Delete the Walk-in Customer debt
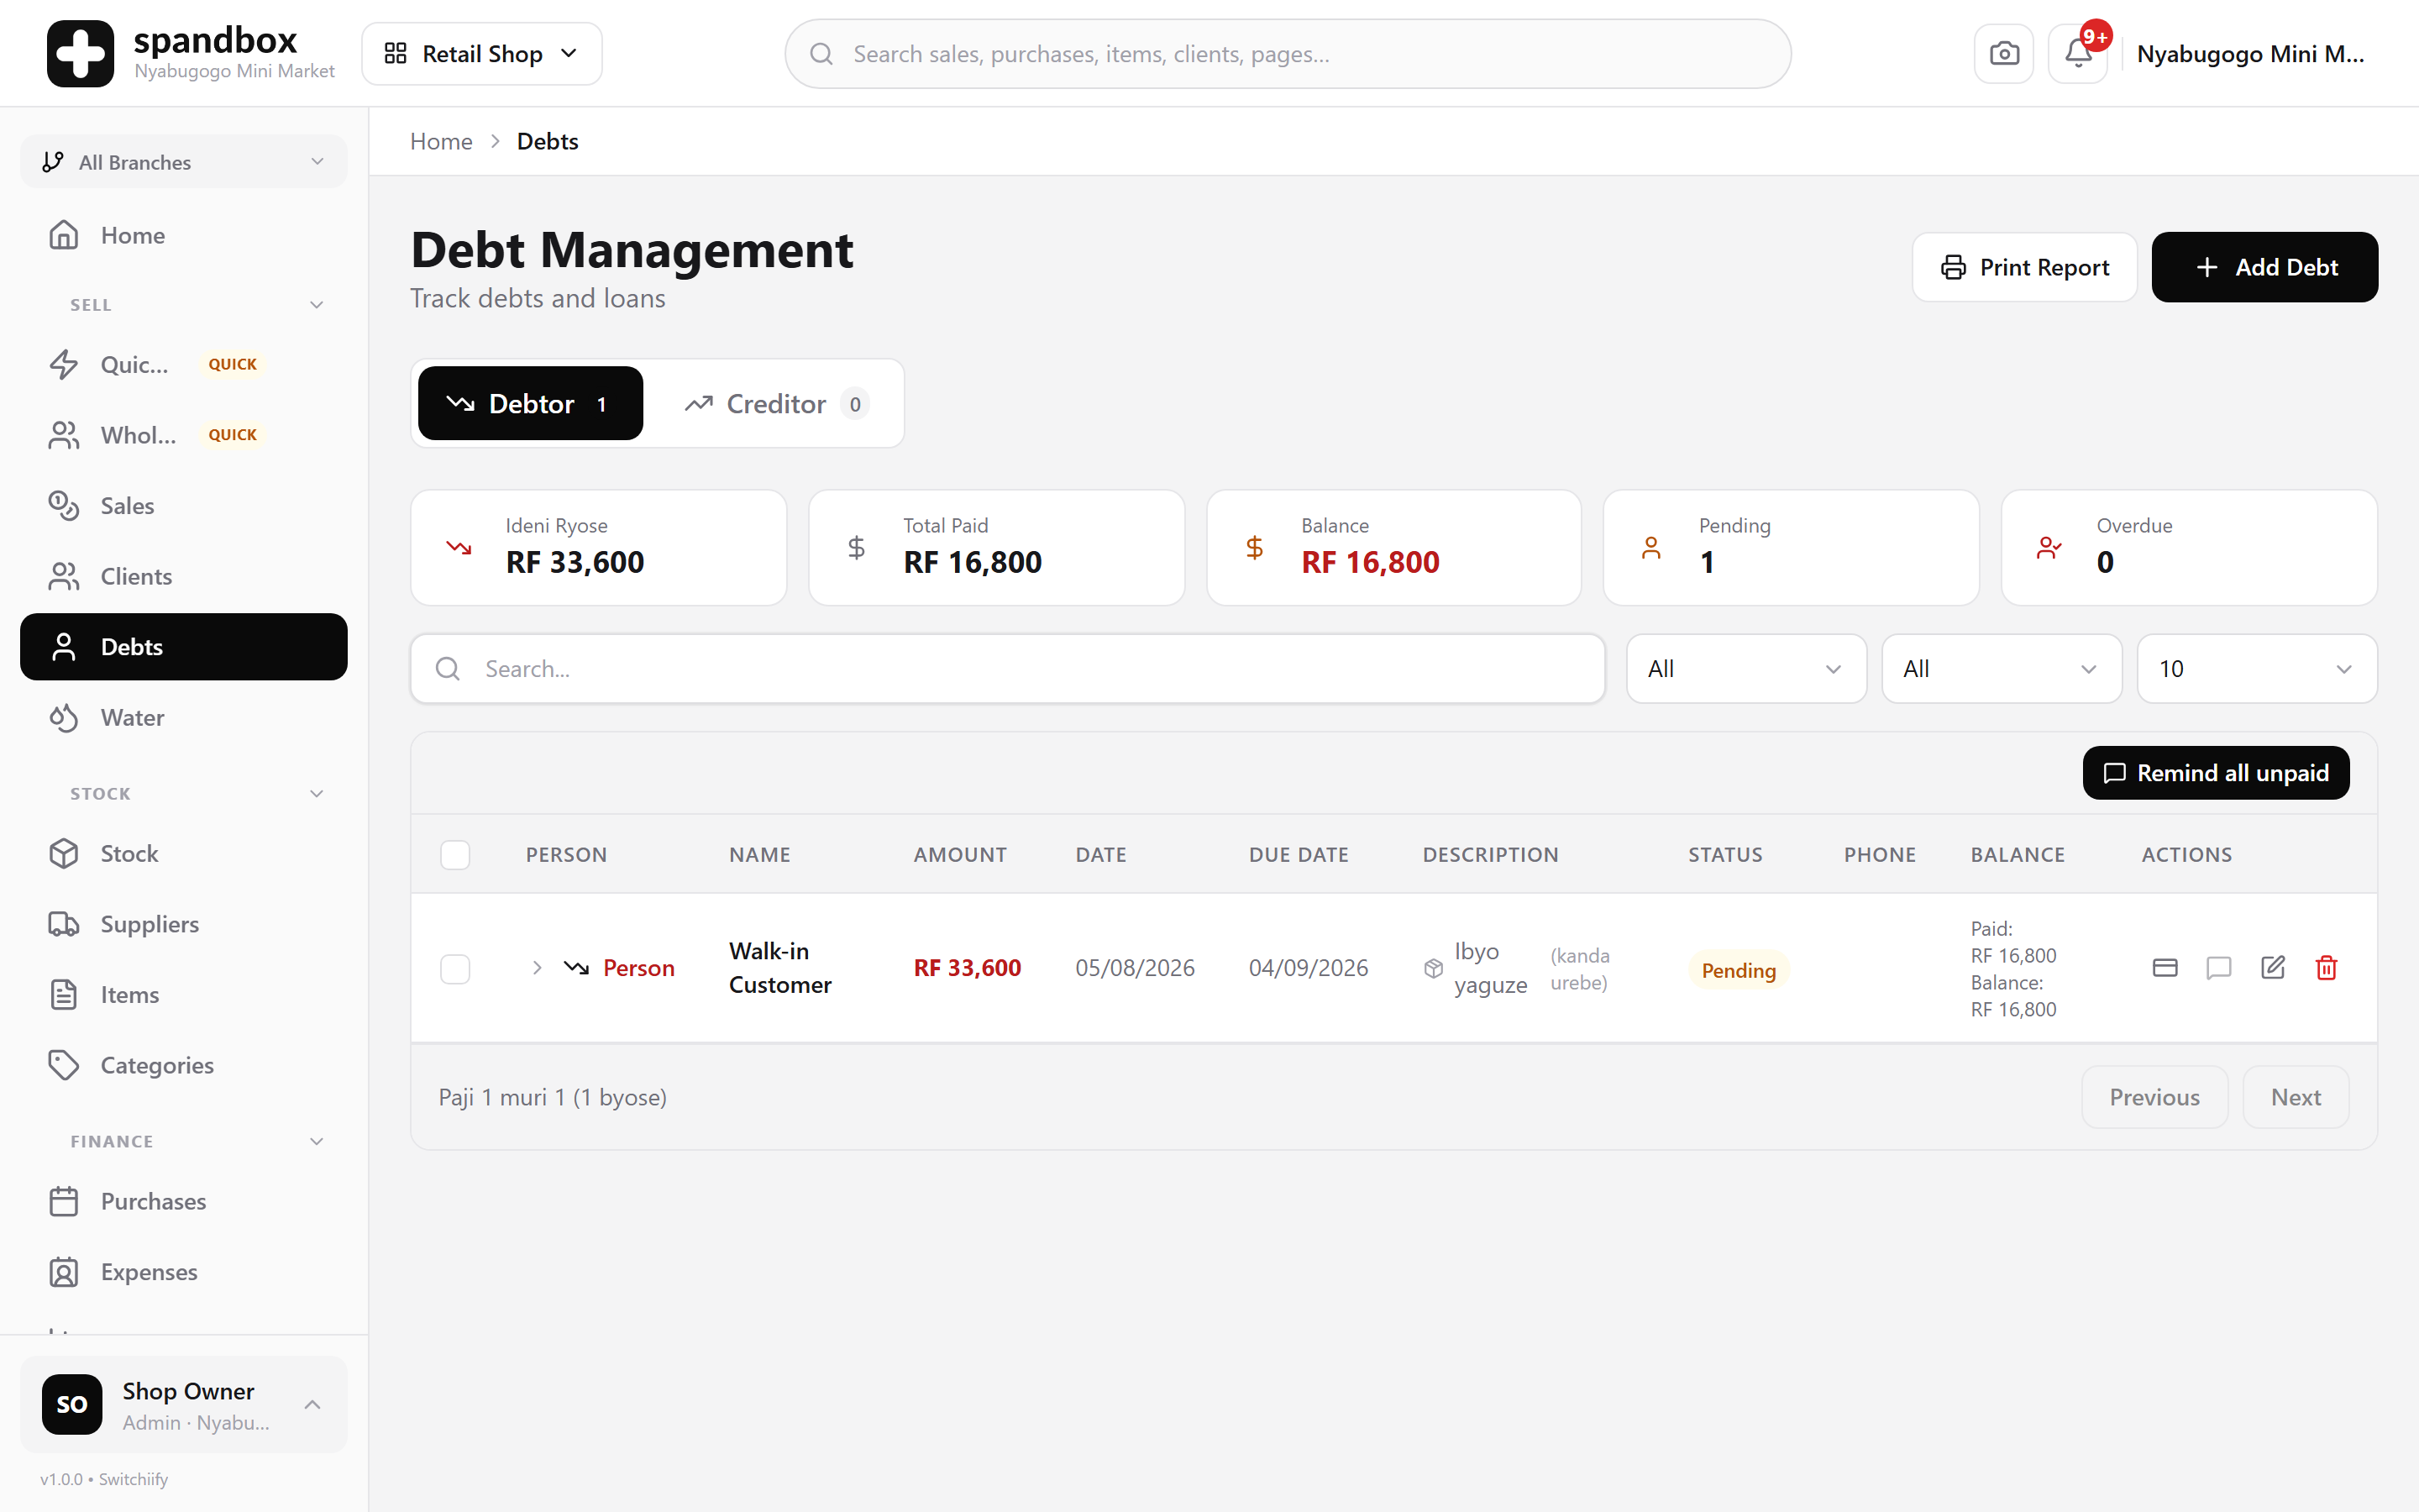The width and height of the screenshot is (2419, 1512). tap(2327, 967)
